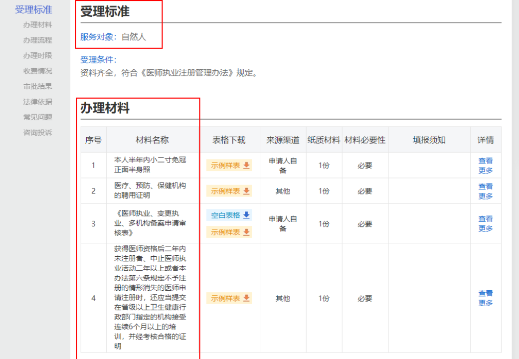
Task: Download sample form for training certificate row
Action: (229, 298)
